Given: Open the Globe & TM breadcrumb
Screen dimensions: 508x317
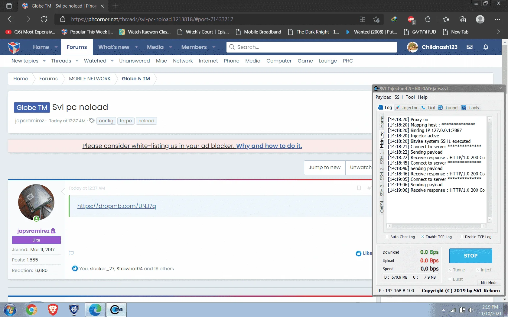Looking at the screenshot, I should [136, 78].
